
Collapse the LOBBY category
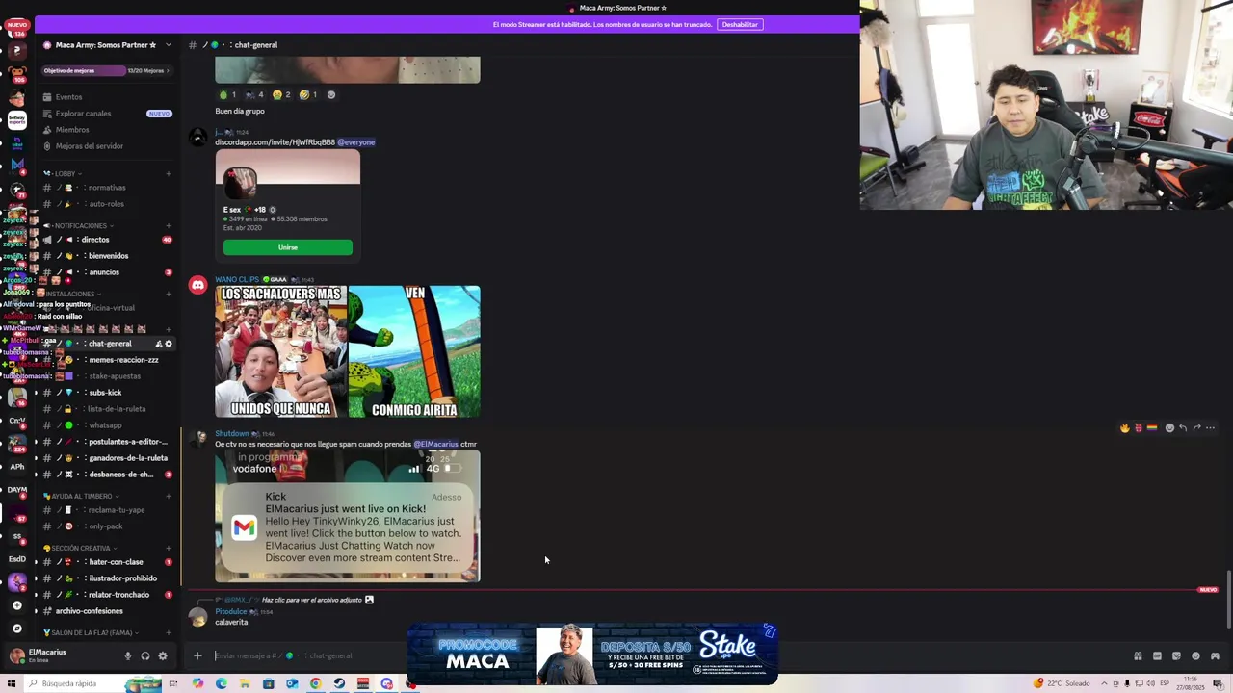pyautogui.click(x=64, y=174)
